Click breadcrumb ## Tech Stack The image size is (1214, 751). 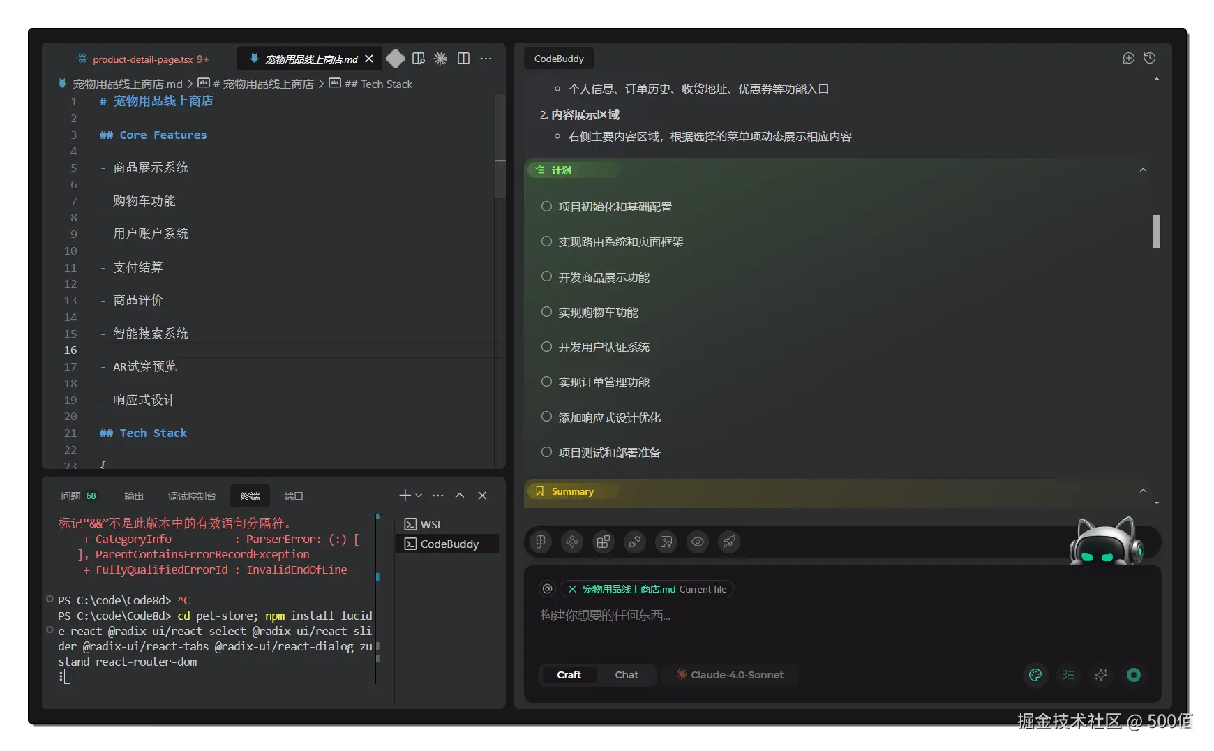pyautogui.click(x=378, y=84)
